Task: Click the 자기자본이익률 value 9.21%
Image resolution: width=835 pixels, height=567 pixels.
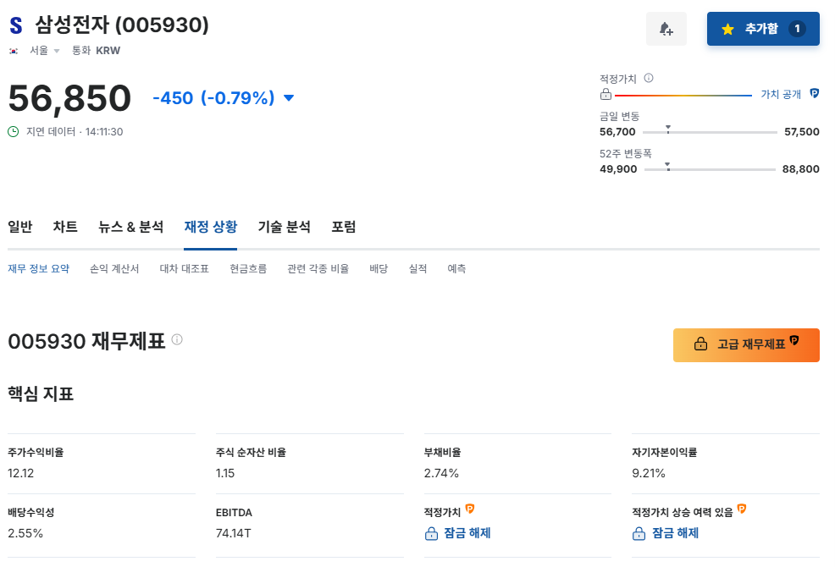Action: tap(649, 473)
